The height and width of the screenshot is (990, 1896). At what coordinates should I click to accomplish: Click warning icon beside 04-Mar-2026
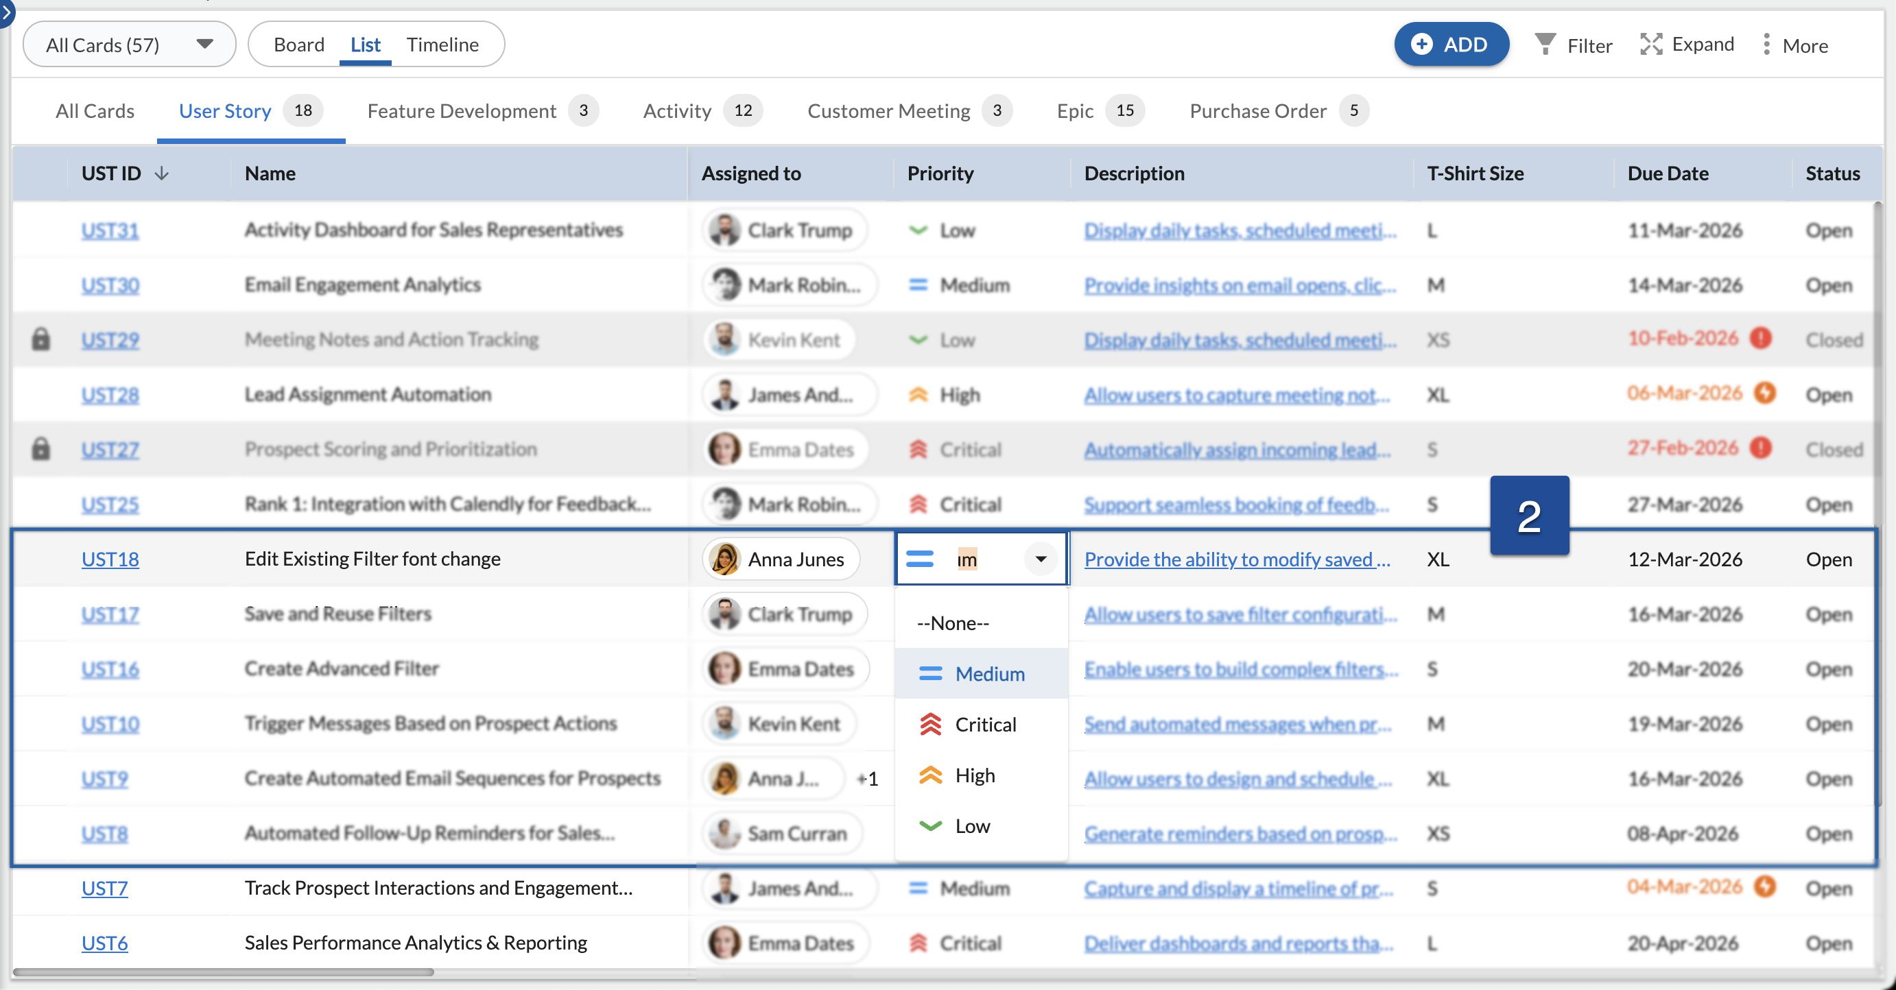1764,886
